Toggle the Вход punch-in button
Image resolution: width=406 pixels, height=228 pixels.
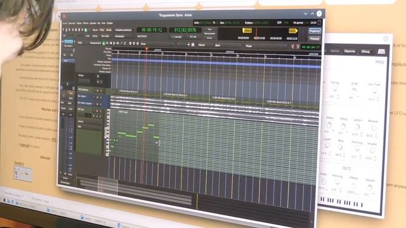point(102,30)
